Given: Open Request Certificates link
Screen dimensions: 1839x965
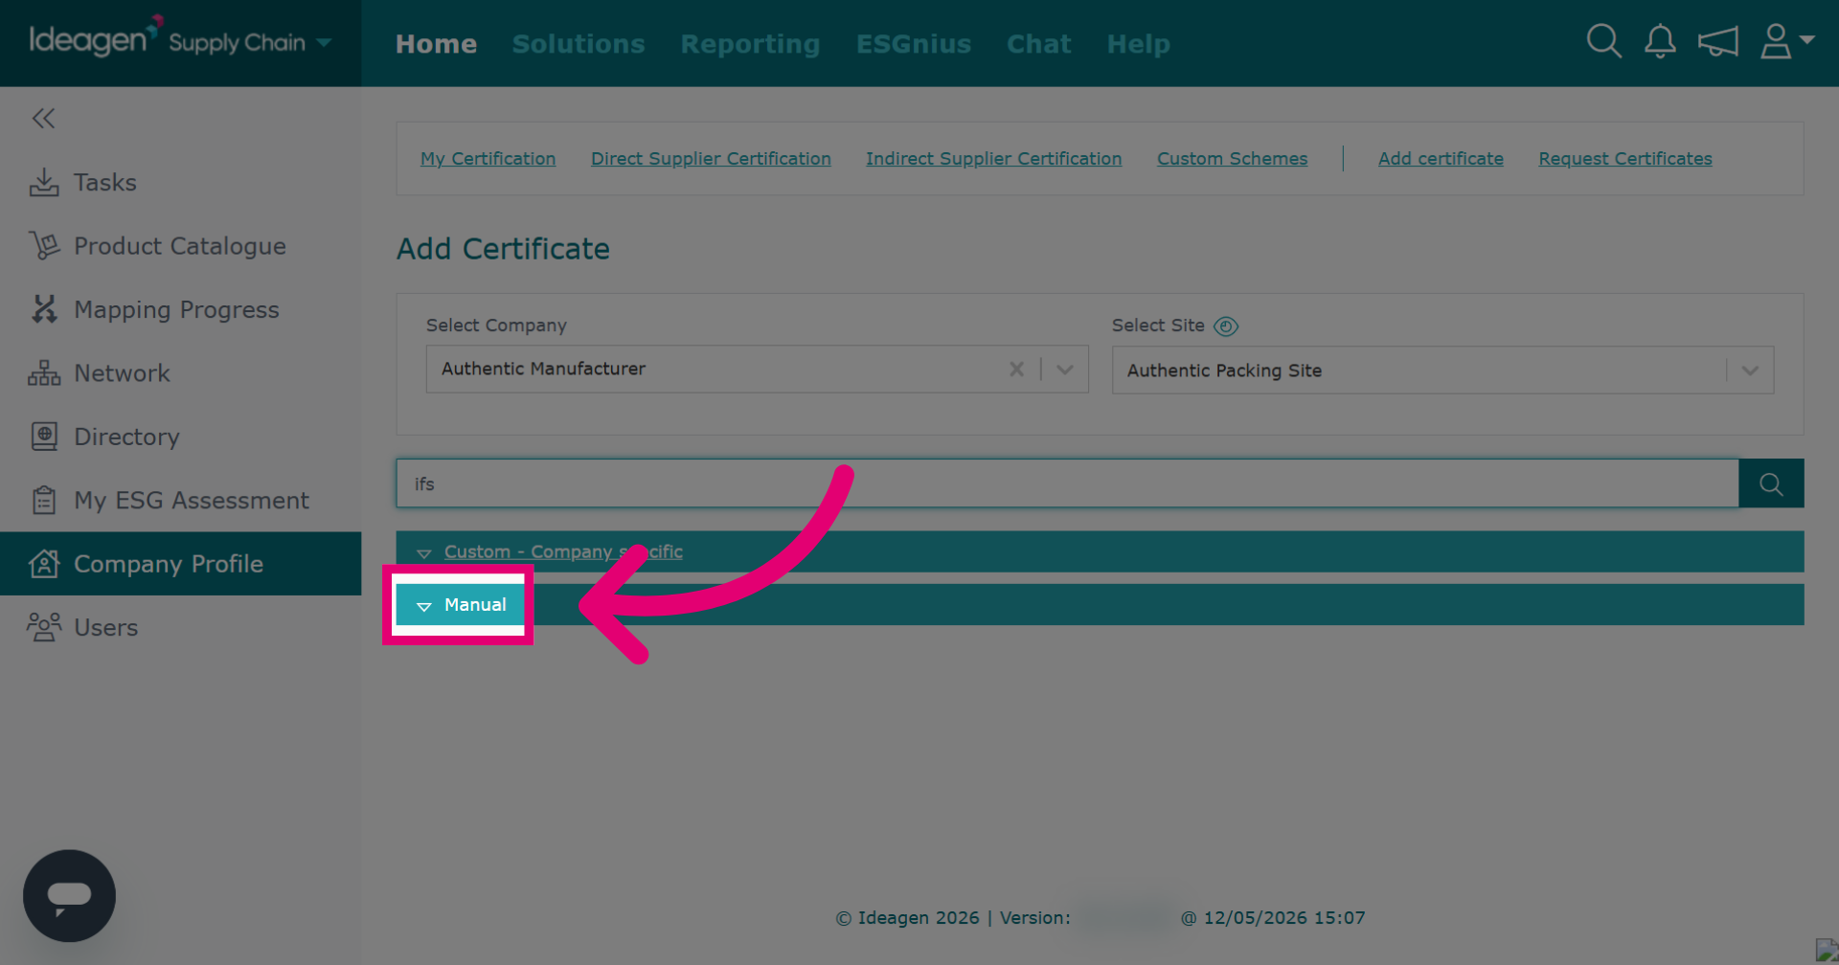Looking at the screenshot, I should point(1625,159).
